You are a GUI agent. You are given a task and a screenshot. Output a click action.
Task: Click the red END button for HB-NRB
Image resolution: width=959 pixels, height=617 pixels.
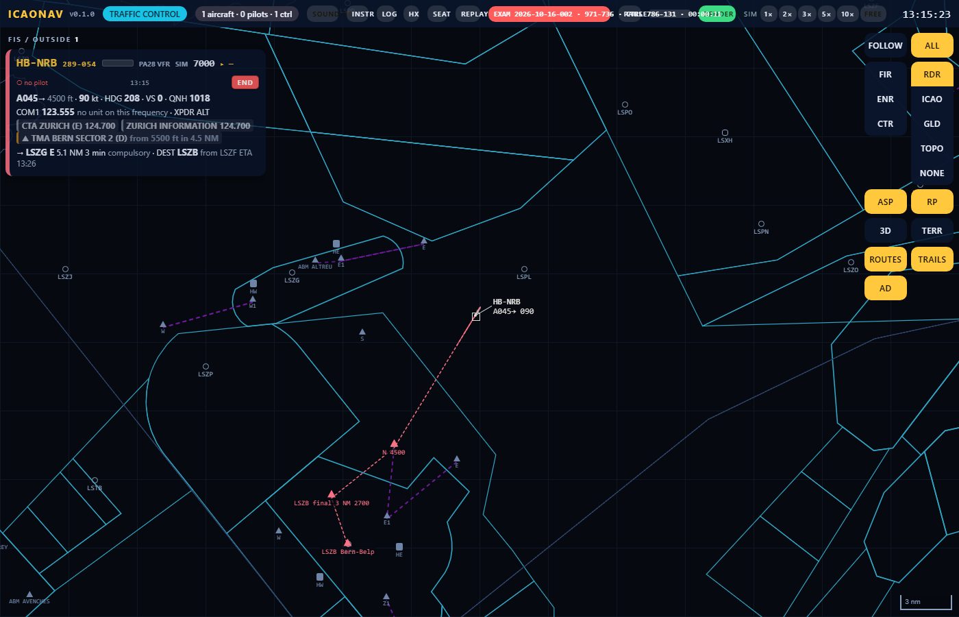[x=245, y=82]
